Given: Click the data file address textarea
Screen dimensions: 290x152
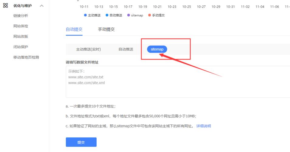Looking at the screenshot, I should 178,82.
